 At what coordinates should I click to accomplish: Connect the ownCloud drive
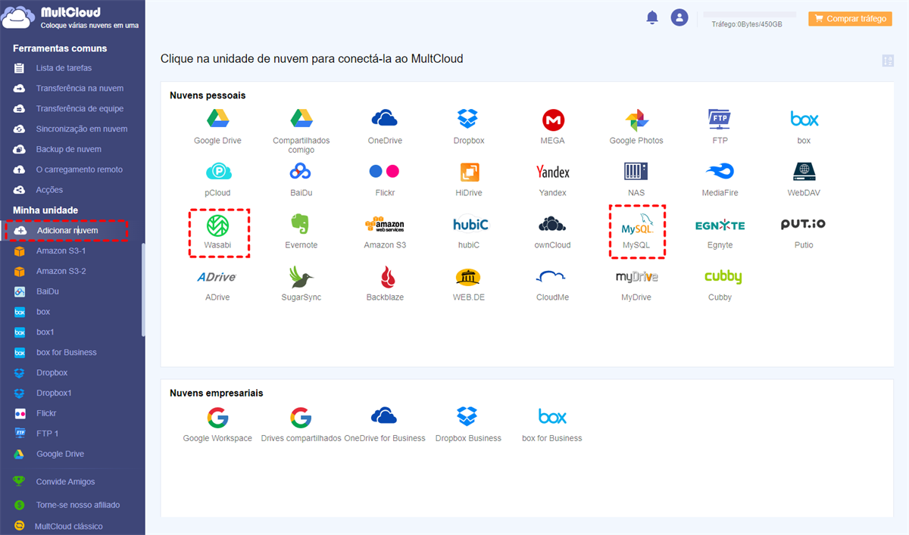(x=553, y=224)
